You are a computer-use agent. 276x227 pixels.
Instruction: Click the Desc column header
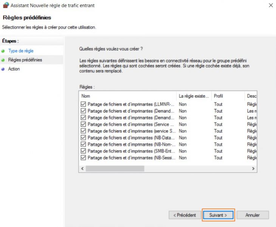251,96
